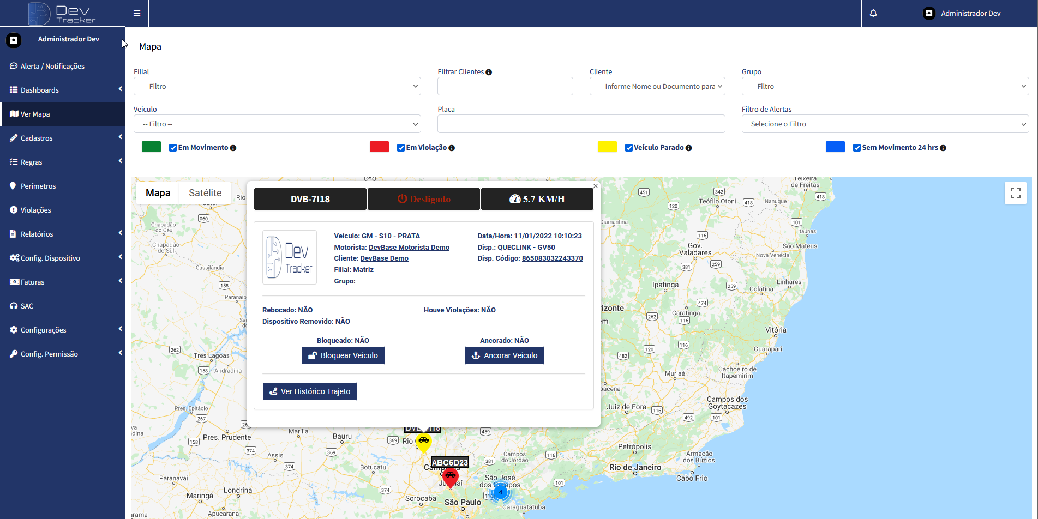Click the green Em Movimento color swatch
The image size is (1038, 519).
(x=151, y=147)
